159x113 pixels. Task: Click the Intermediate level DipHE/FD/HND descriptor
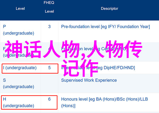pos(98,68)
